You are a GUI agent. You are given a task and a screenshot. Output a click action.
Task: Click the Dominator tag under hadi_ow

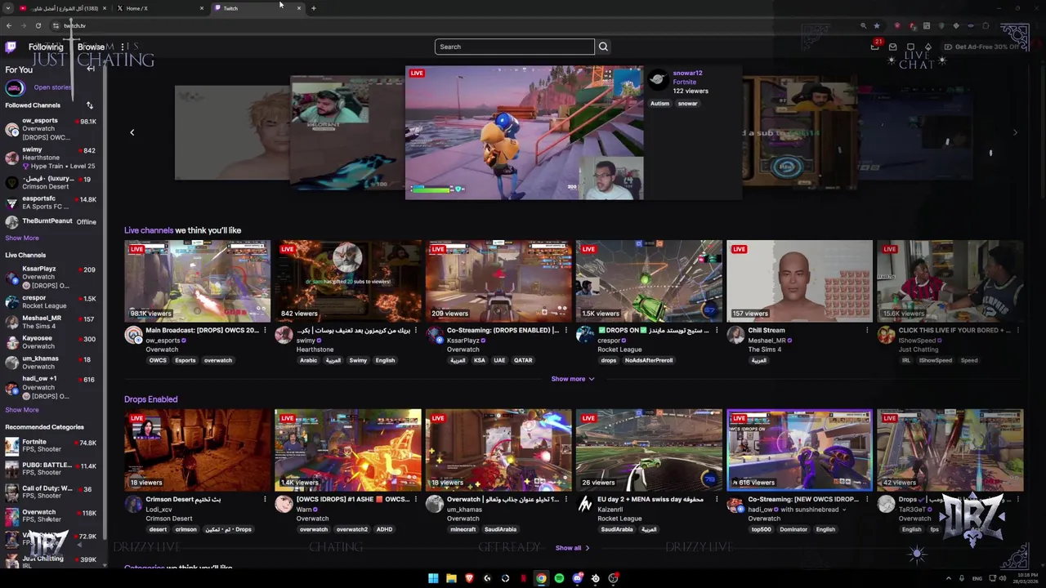click(x=793, y=529)
